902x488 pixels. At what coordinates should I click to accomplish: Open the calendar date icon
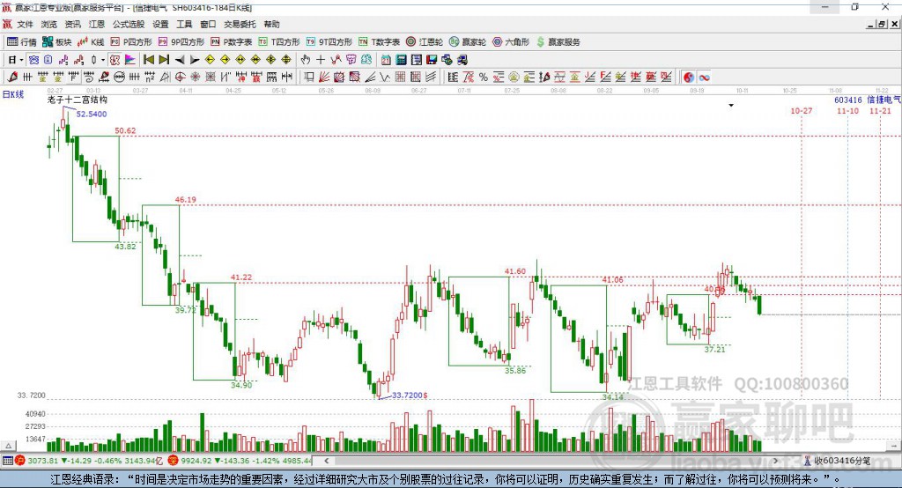[x=386, y=60]
